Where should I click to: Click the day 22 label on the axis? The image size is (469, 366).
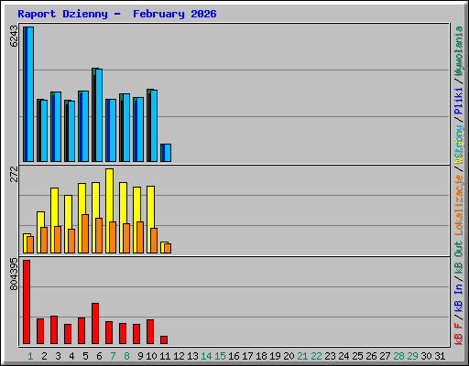pos(316,356)
